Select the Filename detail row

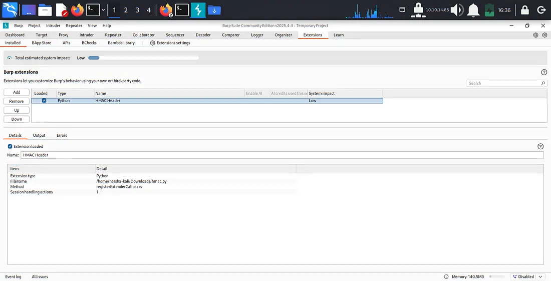(x=152, y=181)
